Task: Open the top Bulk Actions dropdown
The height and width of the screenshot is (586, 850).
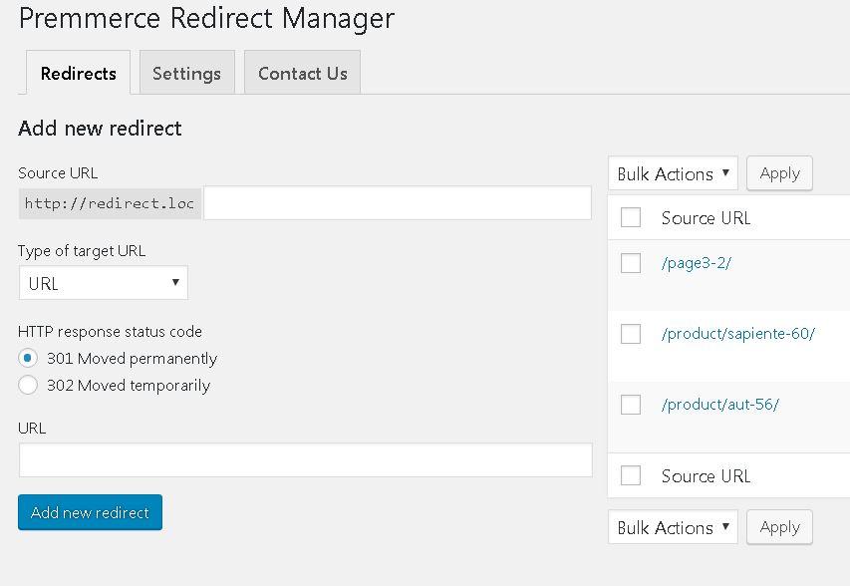Action: click(672, 172)
